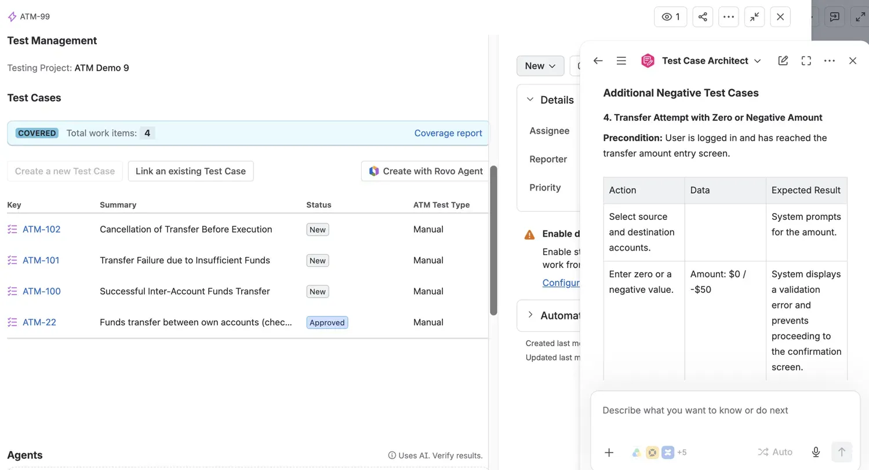This screenshot has height=470, width=869.
Task: Open test case ATM-100 link
Action: (42, 291)
